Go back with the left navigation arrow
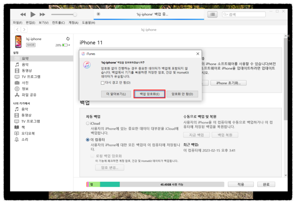 [18, 29]
